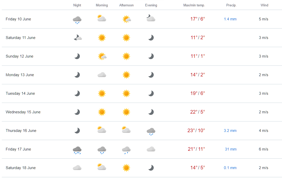
Task: Click Wednesday 15 June afternoon sun icon
Action: click(x=126, y=112)
